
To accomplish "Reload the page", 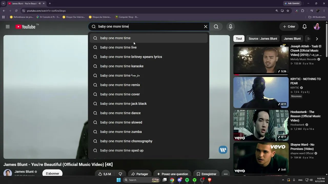I will coord(16,11).
